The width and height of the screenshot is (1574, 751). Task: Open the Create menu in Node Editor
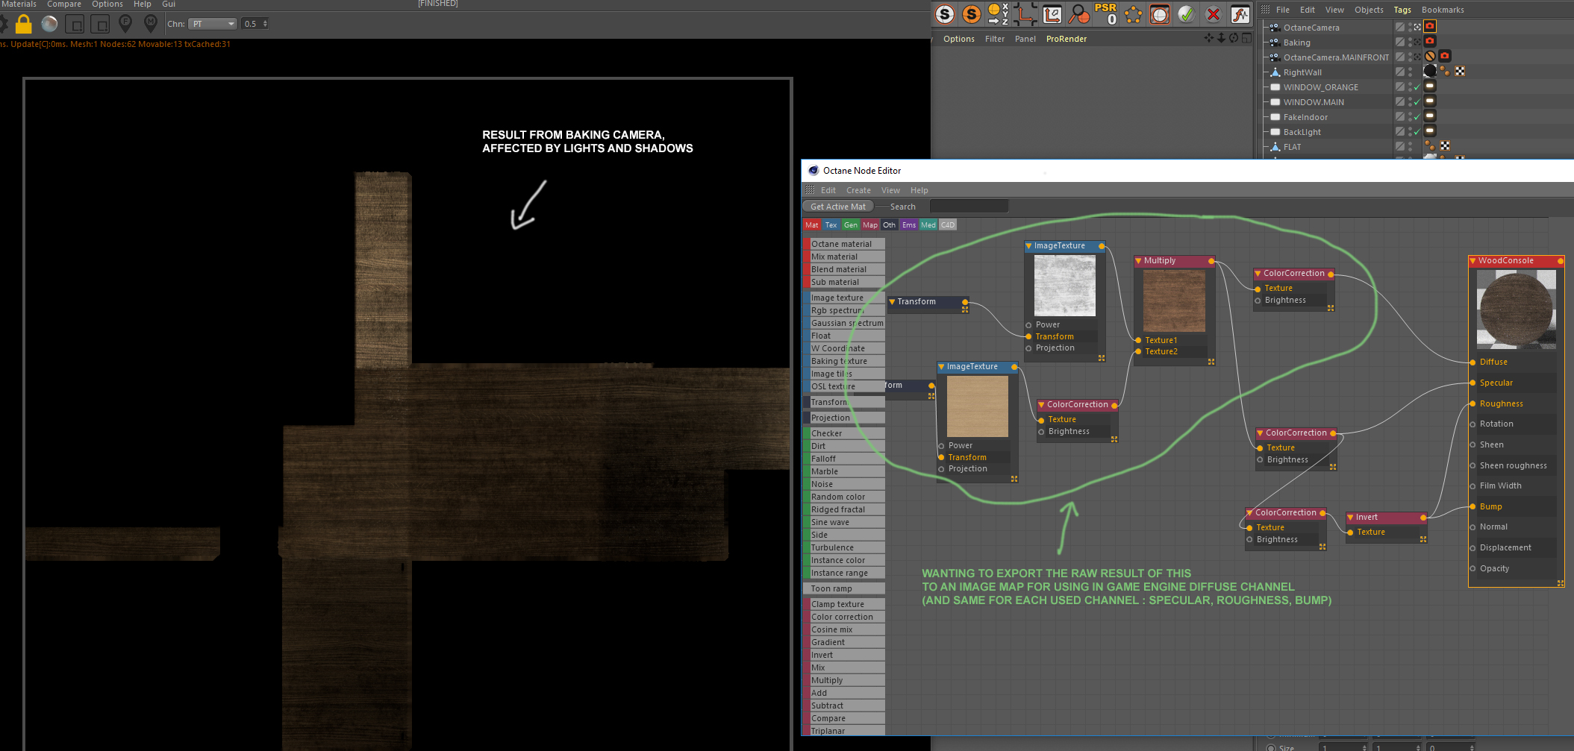858,190
